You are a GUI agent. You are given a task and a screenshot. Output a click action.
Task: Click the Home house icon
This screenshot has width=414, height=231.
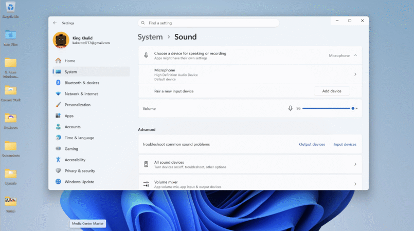coord(58,61)
